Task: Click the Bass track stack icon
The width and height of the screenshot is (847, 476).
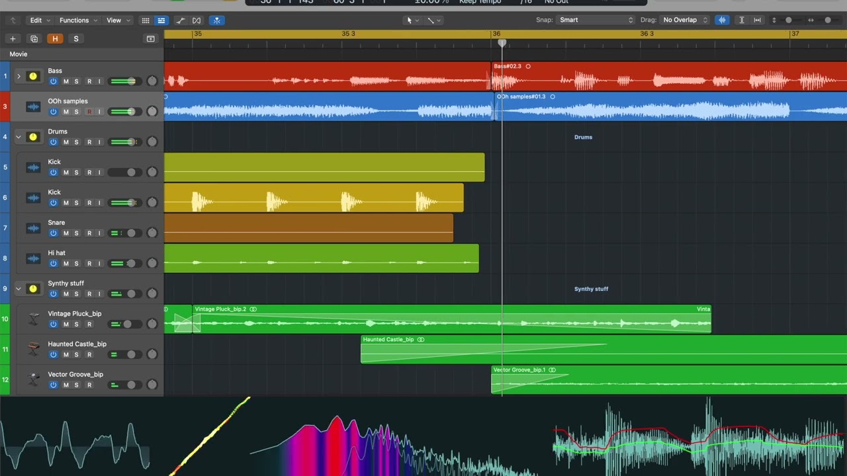Action: click(33, 76)
